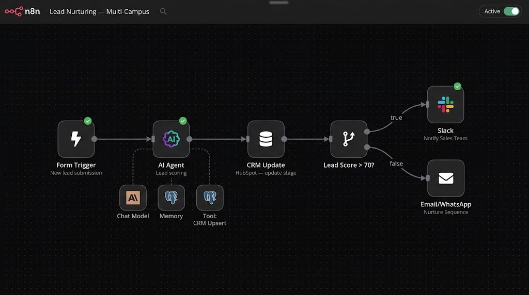Open the Memory Postgres node

coord(171,198)
